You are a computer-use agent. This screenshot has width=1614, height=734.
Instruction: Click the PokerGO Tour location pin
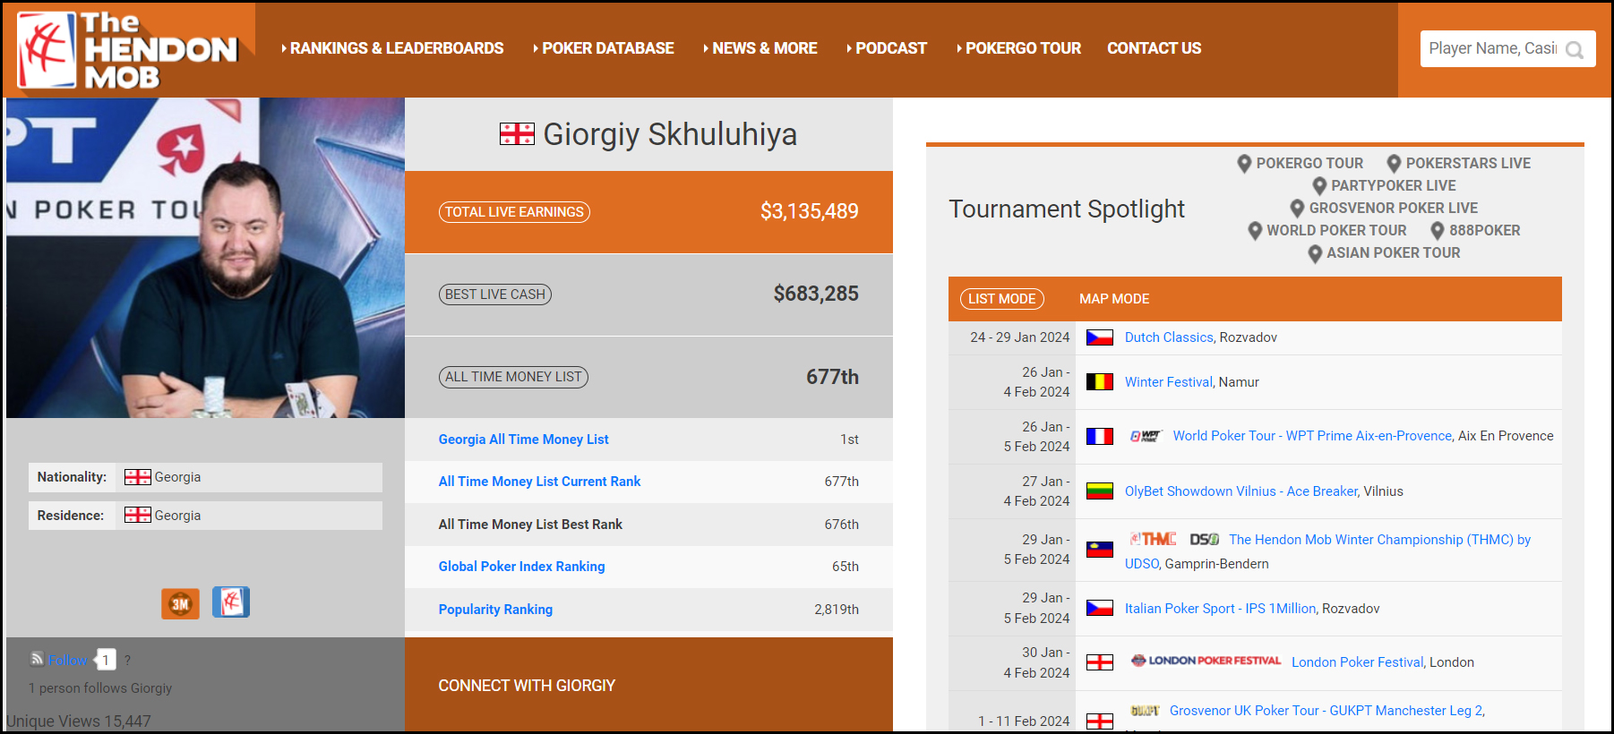pos(1244,164)
